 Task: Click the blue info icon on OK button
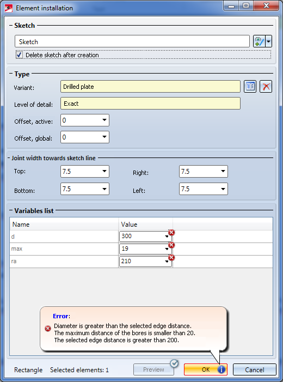click(x=221, y=369)
